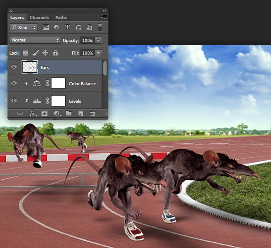Open the fx layer style menu

coord(33,114)
